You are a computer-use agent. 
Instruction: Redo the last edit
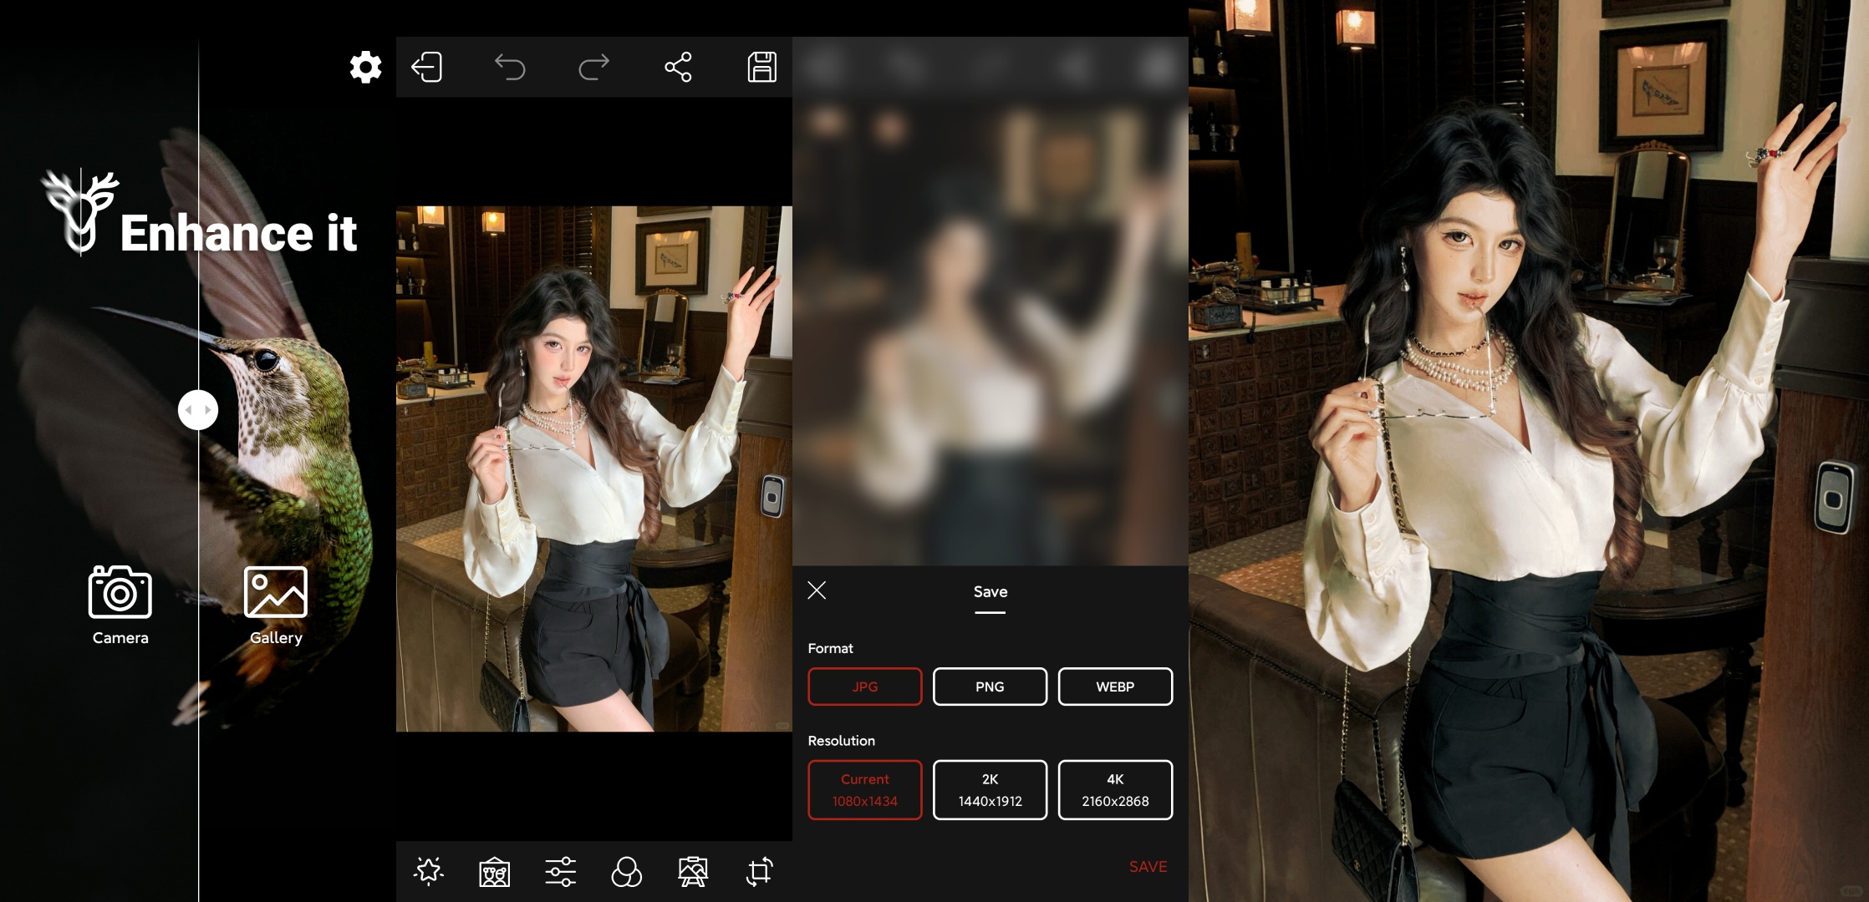(593, 67)
